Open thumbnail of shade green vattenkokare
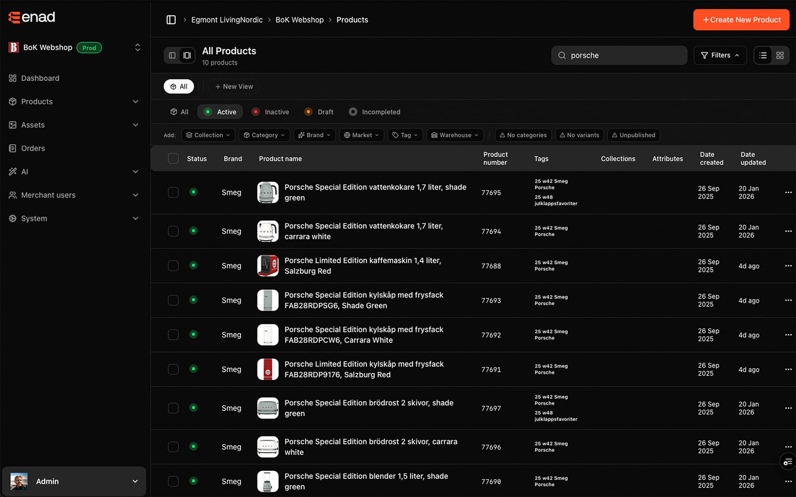Screen dimensions: 796x497 tap(267, 193)
